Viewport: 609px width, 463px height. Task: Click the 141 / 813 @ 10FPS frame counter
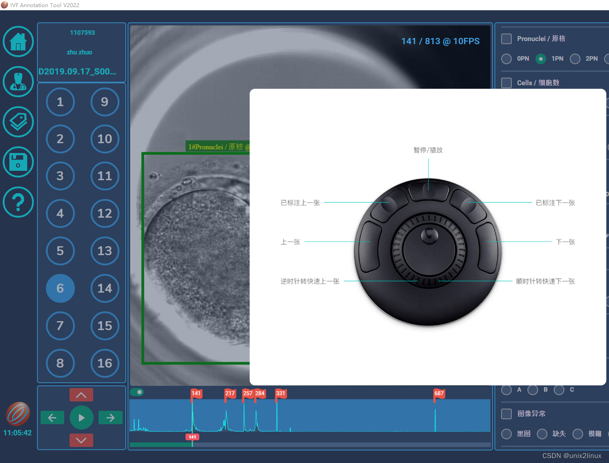coord(440,41)
